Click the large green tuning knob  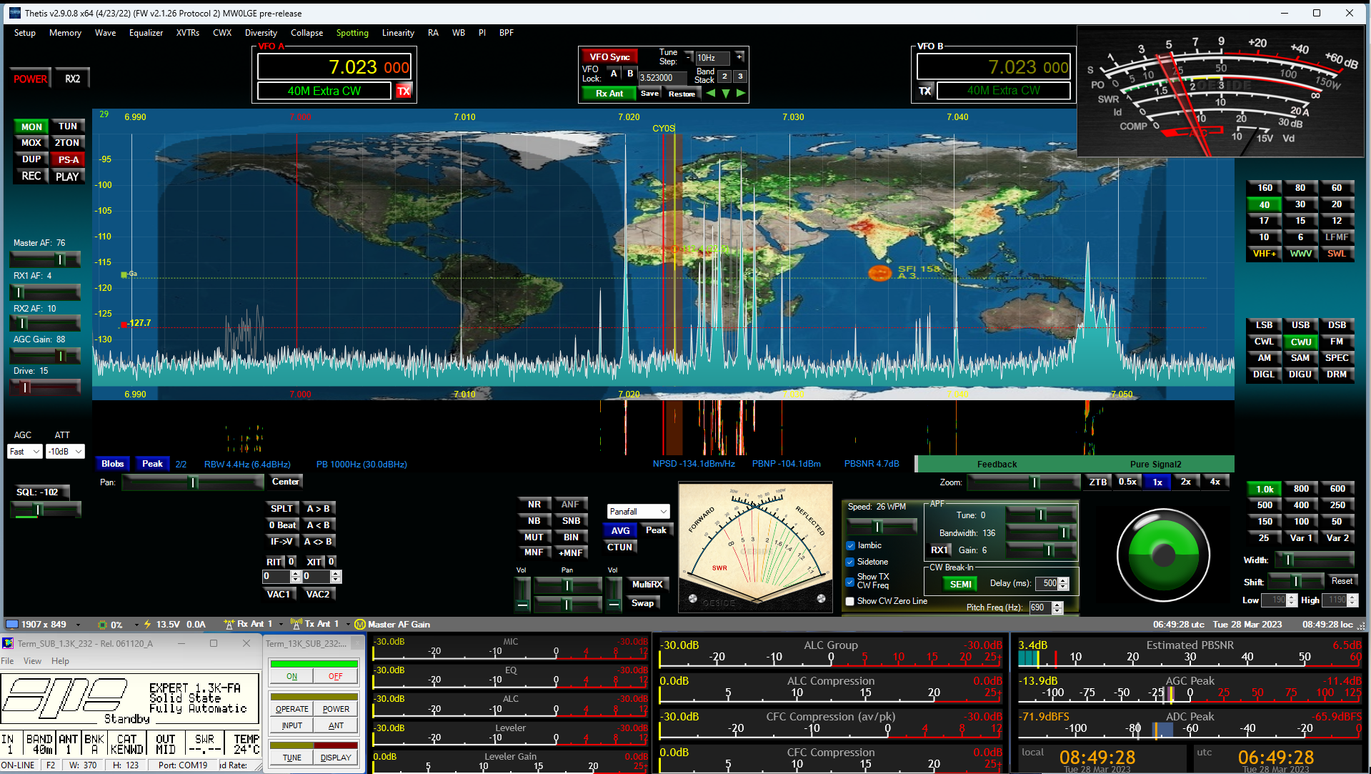tap(1163, 555)
